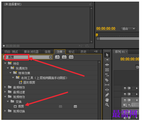This screenshot has height=122, width=142.
Task: Select the Ripple Edit tool
Action: pos(107,65)
